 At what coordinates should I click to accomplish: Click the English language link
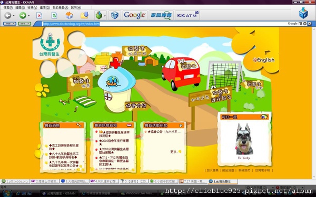coord(264,60)
